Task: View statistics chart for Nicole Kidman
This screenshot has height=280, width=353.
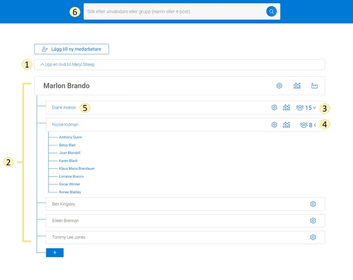Action: pyautogui.click(x=287, y=125)
